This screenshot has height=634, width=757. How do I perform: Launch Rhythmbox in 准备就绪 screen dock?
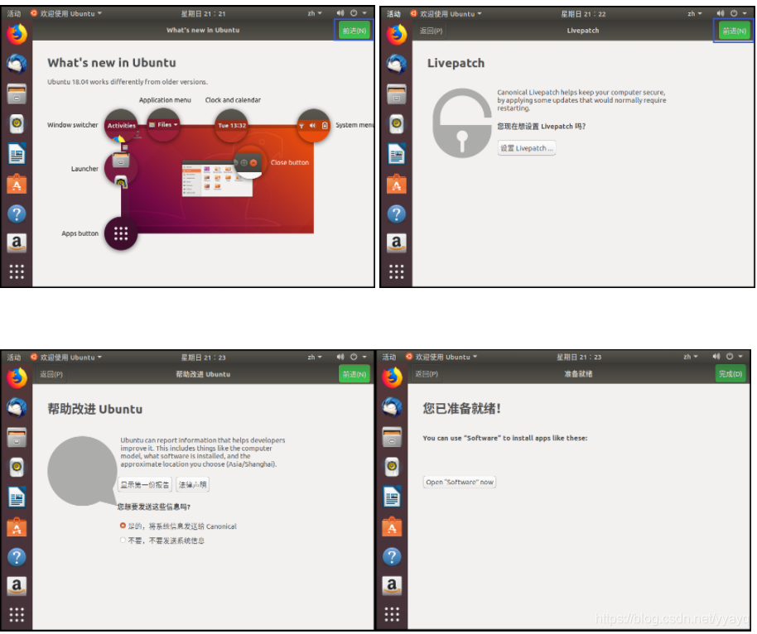coord(392,467)
